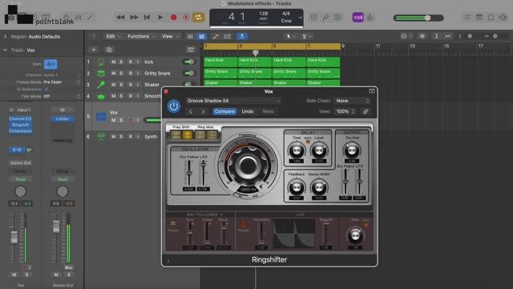Open the Edit menu in Tracks area
This screenshot has height=289, width=513.
(113, 36)
